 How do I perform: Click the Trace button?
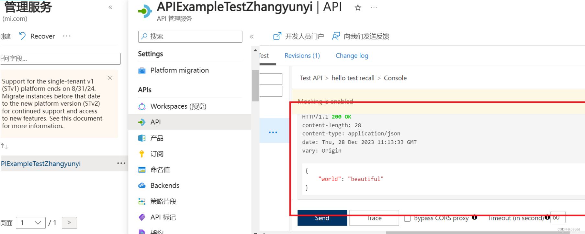374,218
